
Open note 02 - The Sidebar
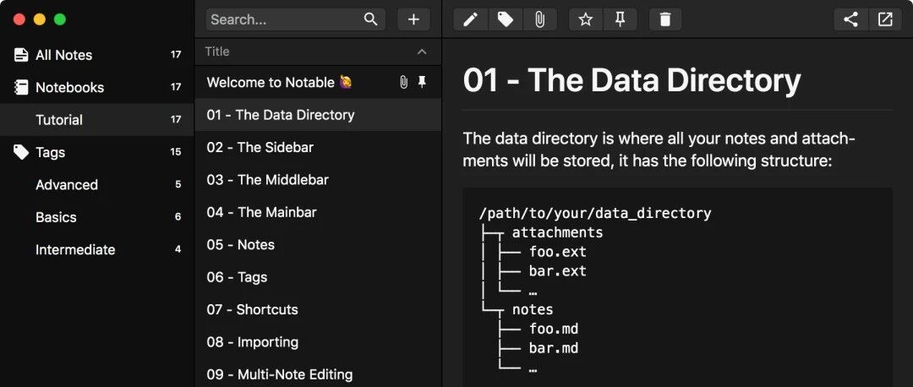318,147
